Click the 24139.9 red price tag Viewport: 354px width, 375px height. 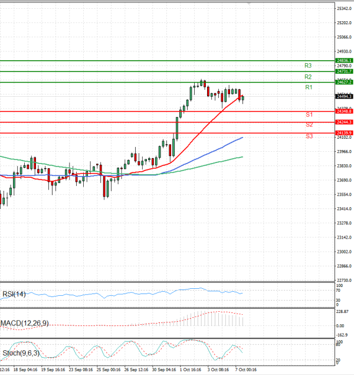coord(343,133)
